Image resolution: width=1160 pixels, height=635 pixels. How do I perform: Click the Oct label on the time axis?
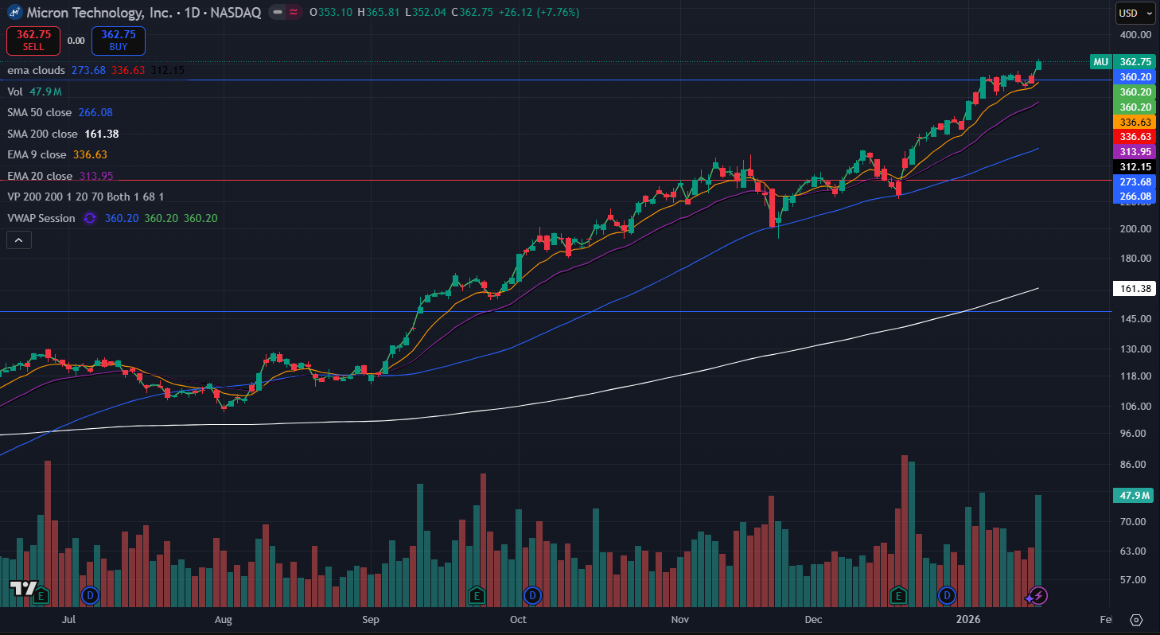click(518, 619)
